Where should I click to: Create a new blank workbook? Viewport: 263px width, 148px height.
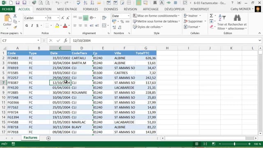point(11,2)
